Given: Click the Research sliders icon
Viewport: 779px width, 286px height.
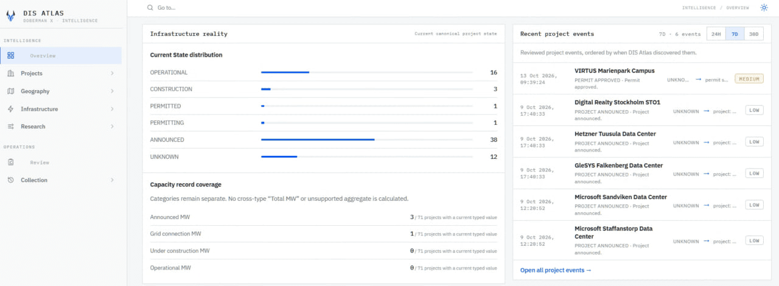Looking at the screenshot, I should [x=11, y=127].
